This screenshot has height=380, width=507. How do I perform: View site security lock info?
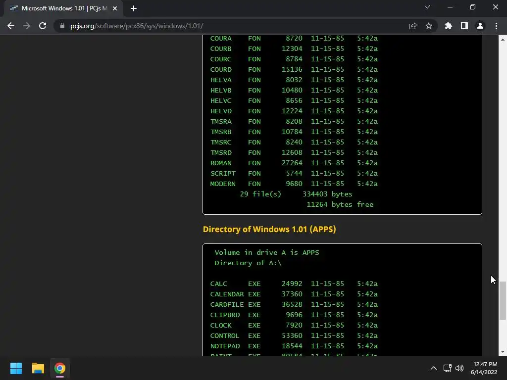[62, 26]
